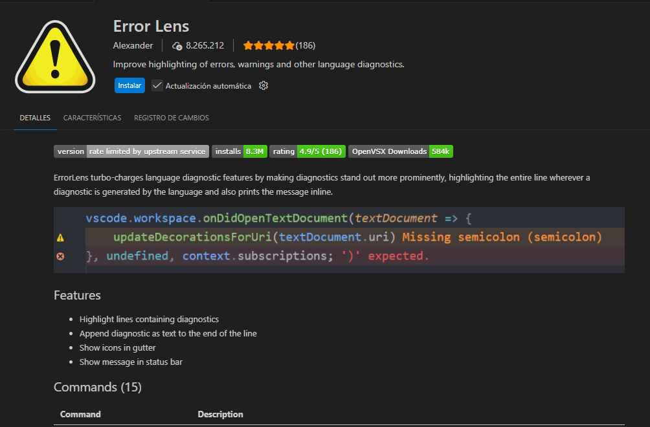The image size is (650, 427).
Task: Click the OpenVSX Downloads 584k badge
Action: (400, 151)
